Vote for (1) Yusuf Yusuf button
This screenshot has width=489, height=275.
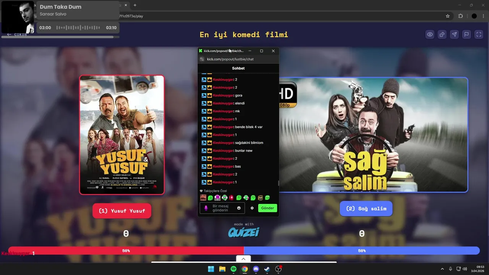pos(122,211)
